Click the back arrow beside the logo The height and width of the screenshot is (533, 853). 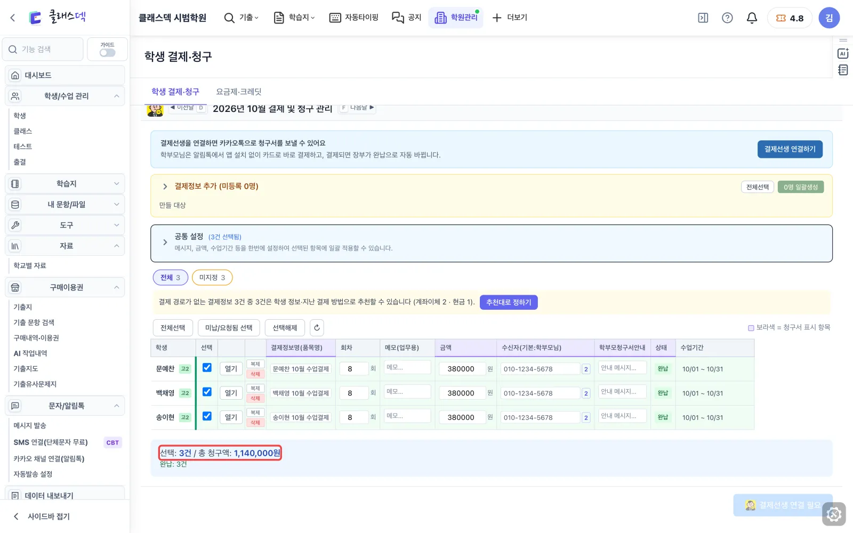point(13,18)
